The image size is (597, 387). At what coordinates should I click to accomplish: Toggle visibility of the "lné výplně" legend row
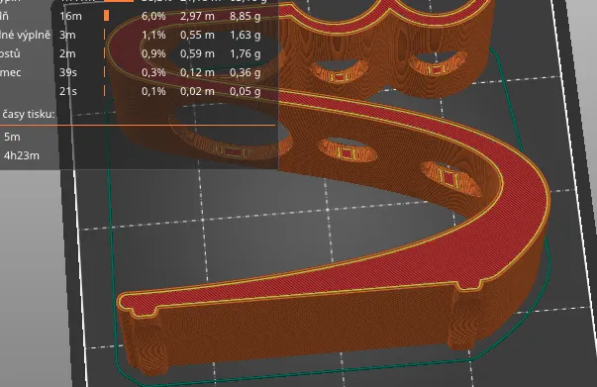[139, 35]
